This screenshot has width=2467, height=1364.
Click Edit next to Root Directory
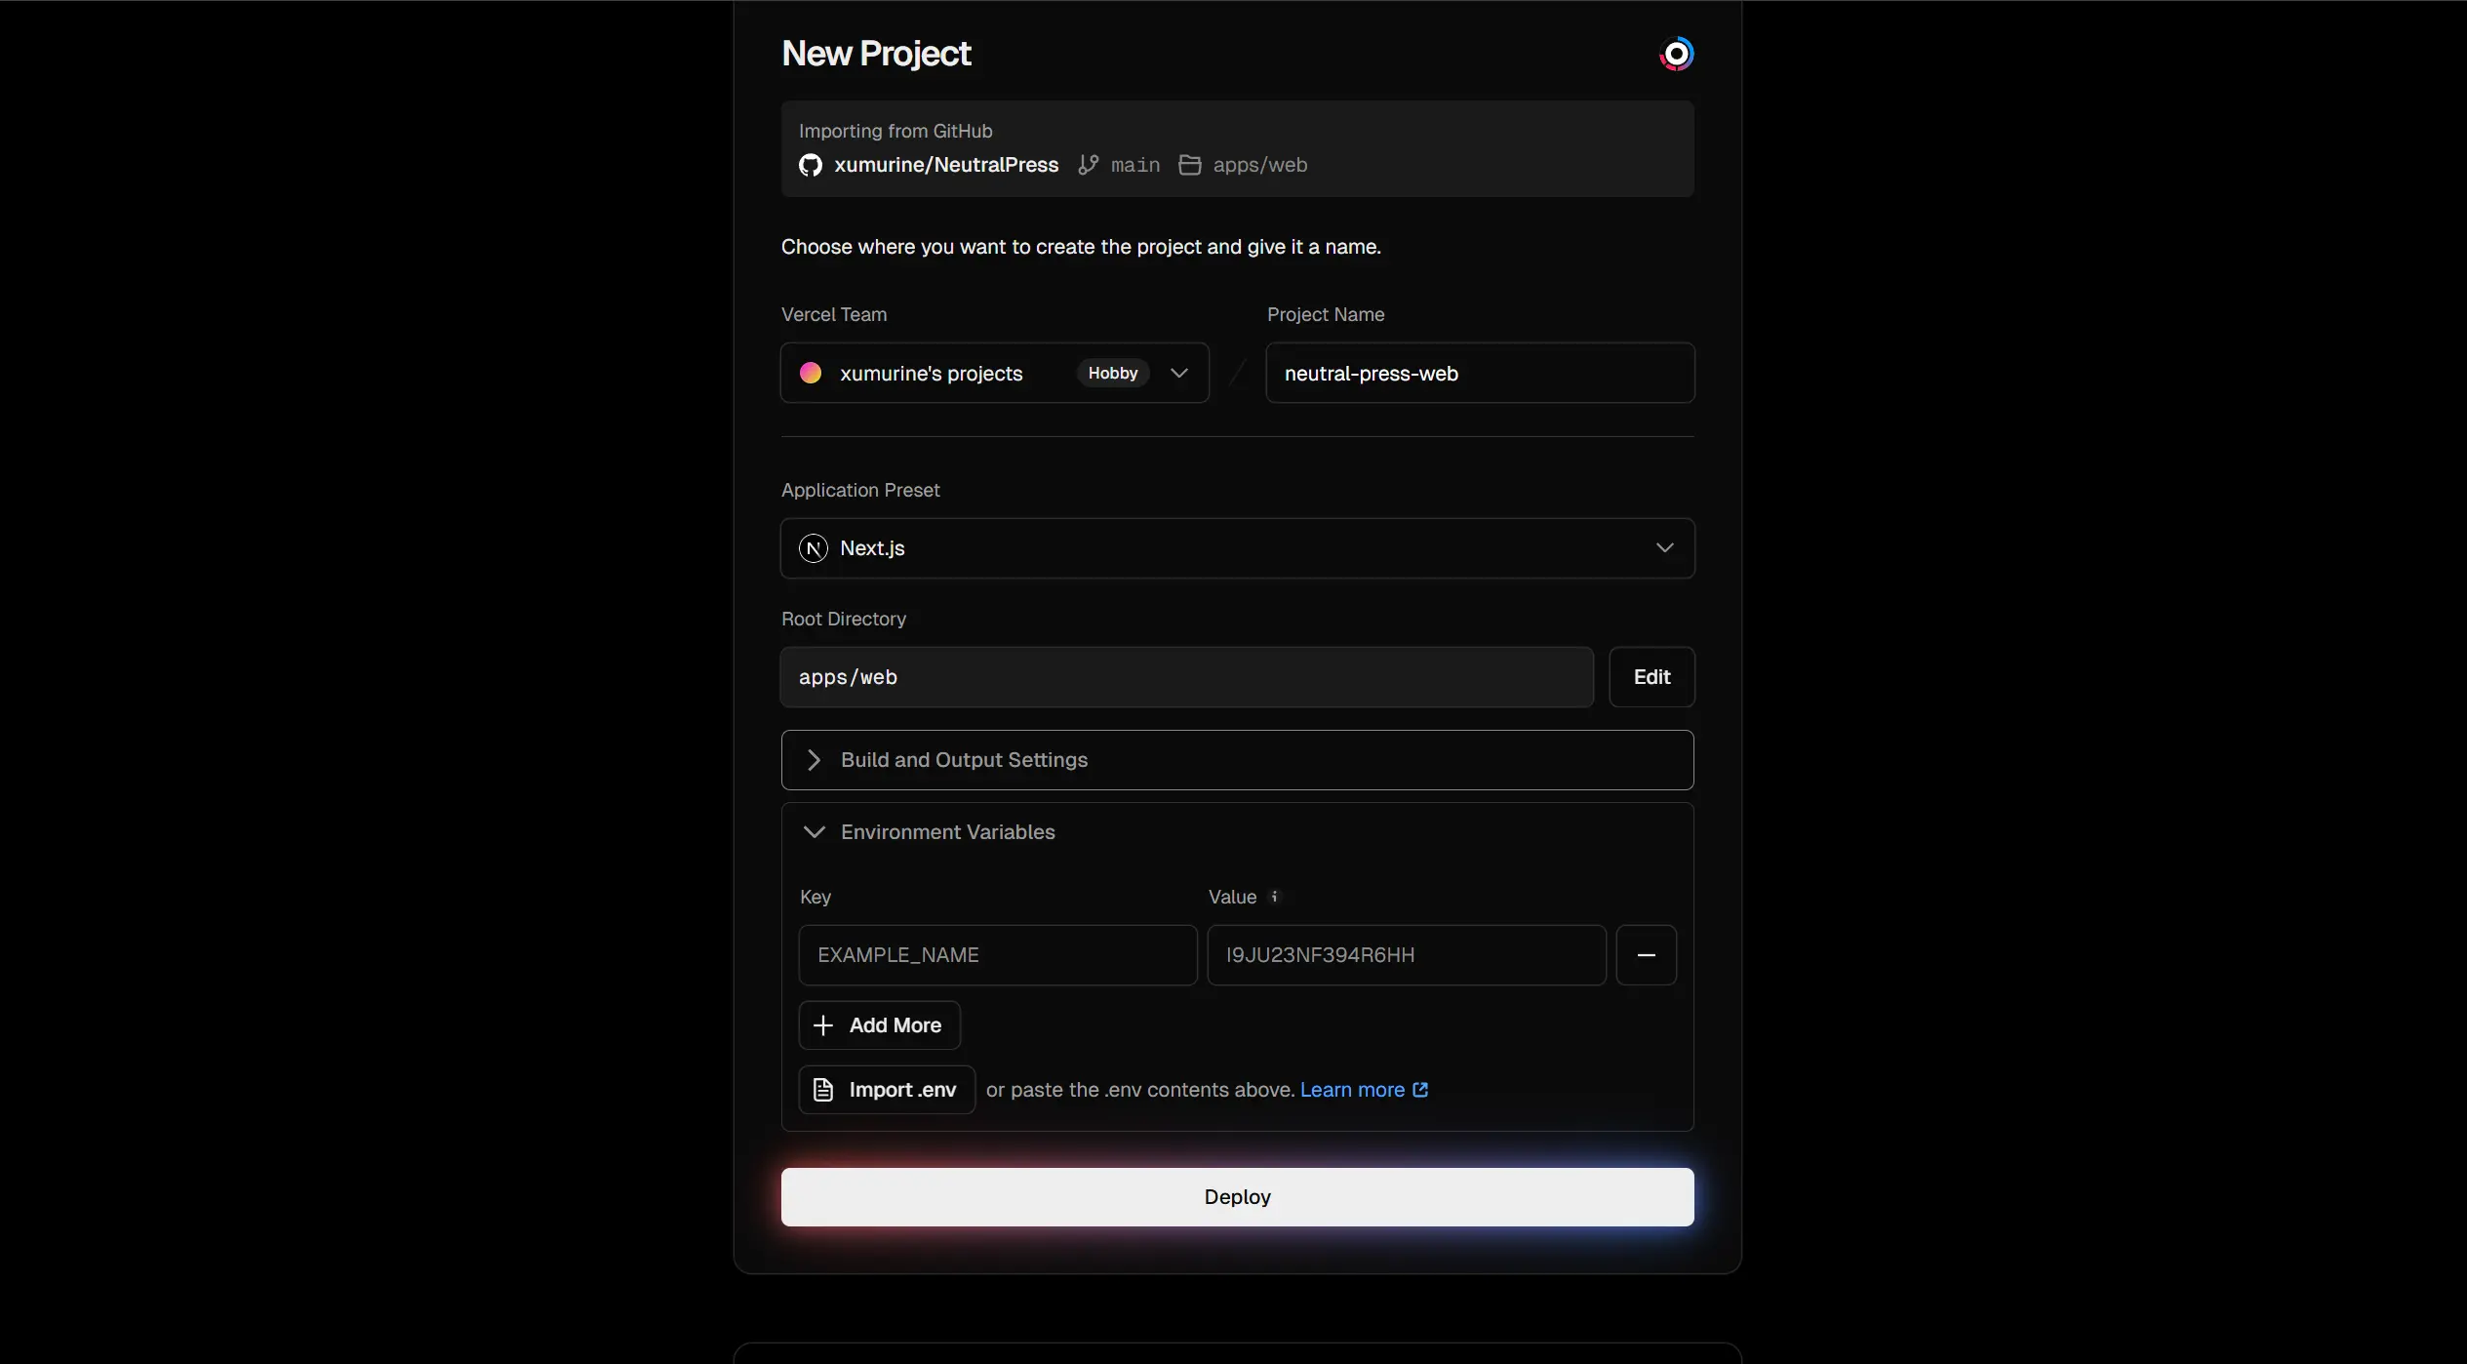[1651, 677]
